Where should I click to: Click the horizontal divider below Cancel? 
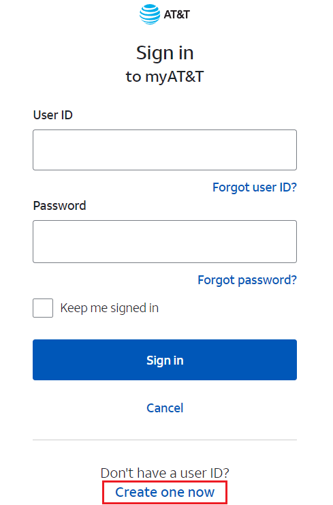(x=165, y=440)
